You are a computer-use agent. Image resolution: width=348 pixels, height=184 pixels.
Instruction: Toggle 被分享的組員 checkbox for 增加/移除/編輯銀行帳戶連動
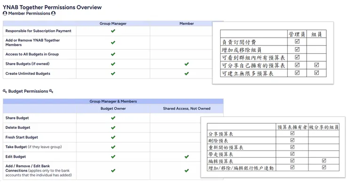324,168
